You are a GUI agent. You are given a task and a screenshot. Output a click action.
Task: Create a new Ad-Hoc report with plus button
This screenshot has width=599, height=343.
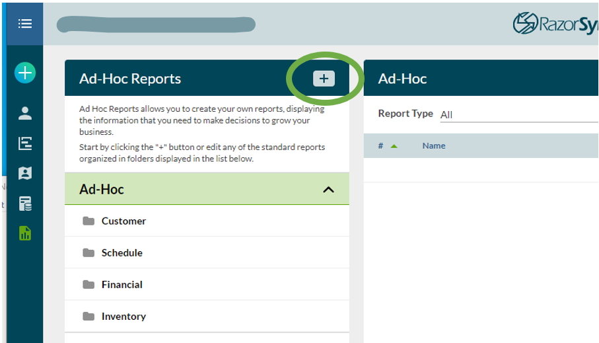[324, 79]
